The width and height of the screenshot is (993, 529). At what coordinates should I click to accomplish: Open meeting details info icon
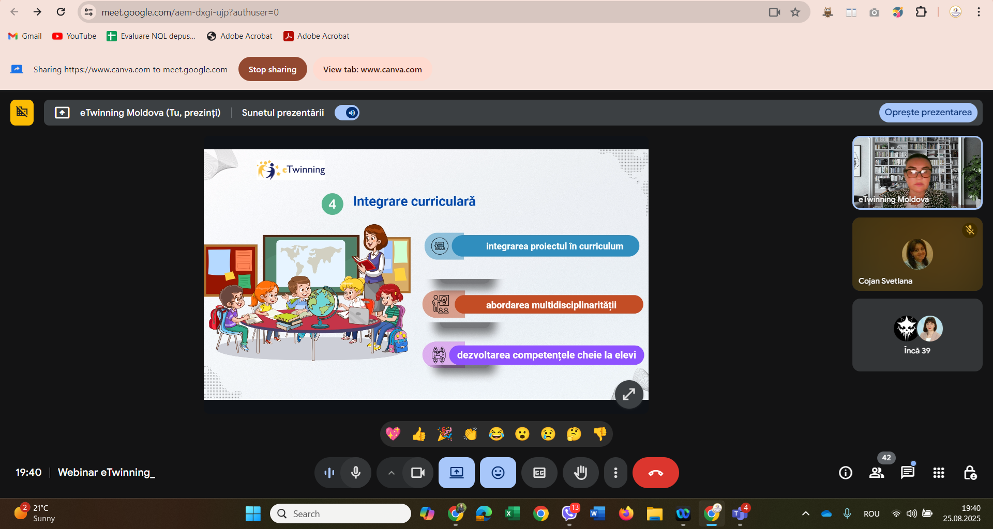coord(846,473)
